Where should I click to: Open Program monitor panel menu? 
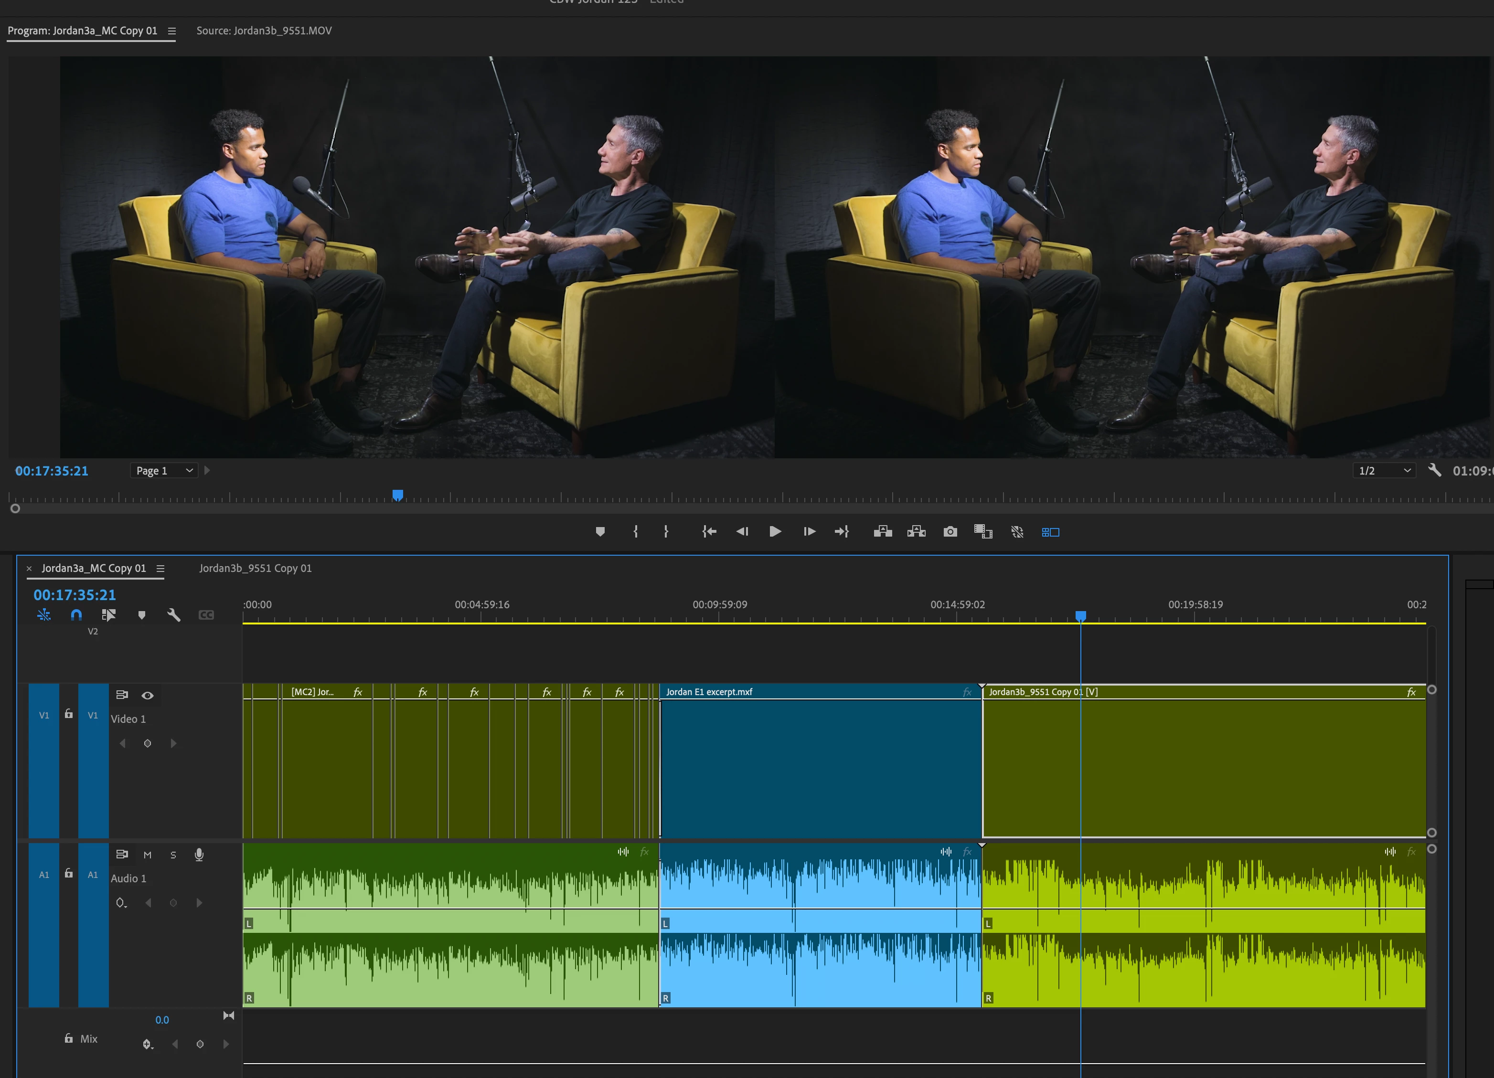click(x=172, y=31)
